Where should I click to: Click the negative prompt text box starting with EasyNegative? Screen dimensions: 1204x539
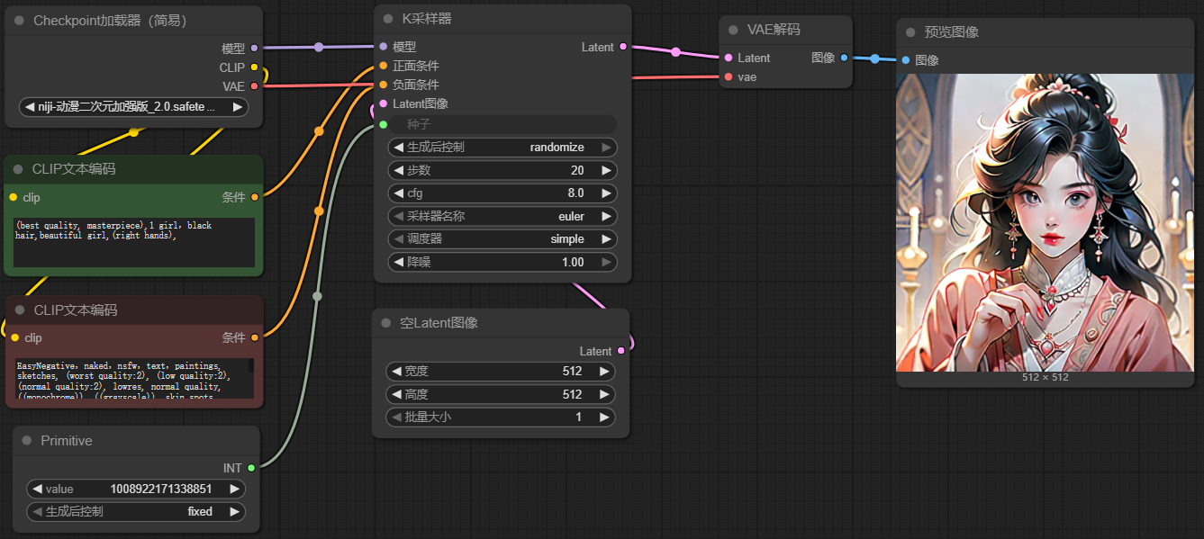131,379
